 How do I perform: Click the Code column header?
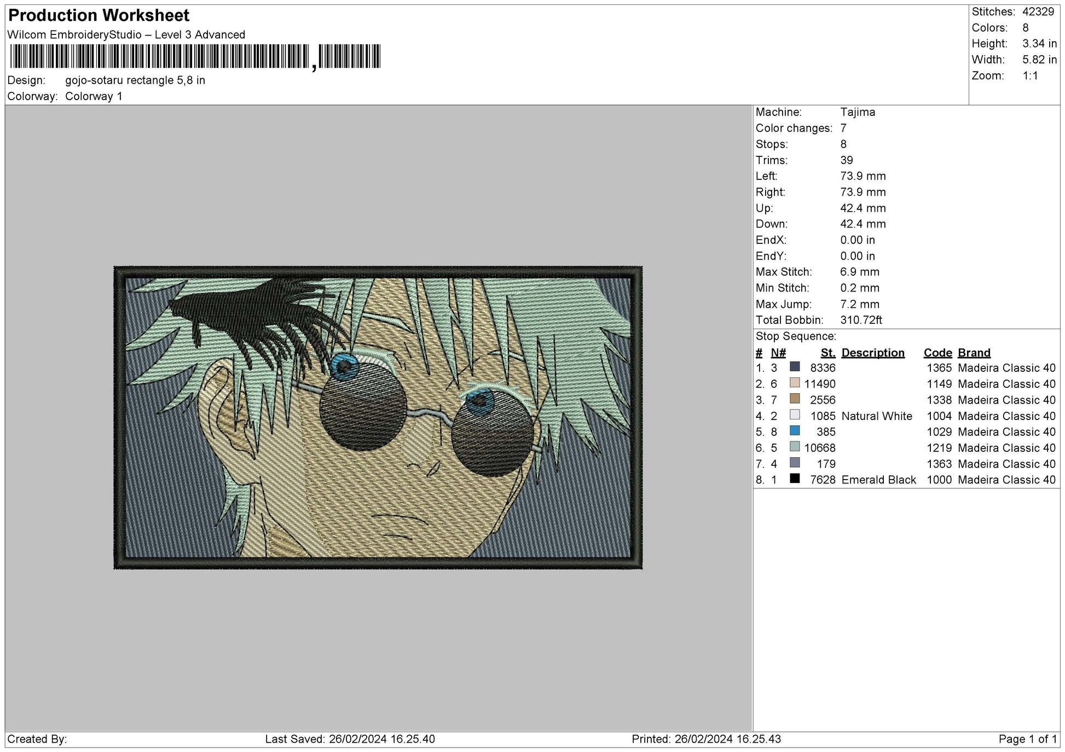tap(937, 353)
